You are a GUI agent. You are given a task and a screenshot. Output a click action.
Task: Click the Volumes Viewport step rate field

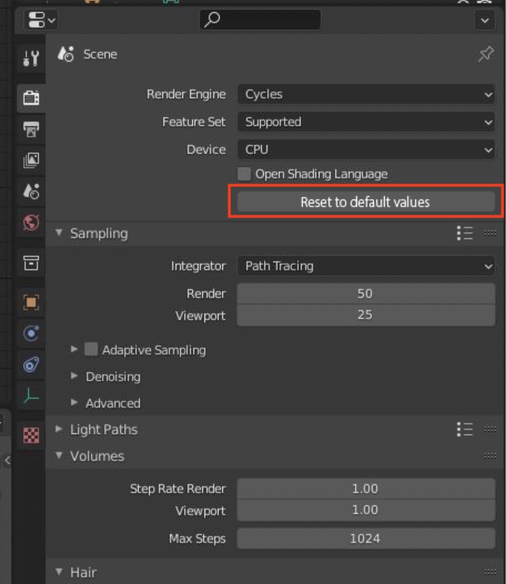[x=366, y=510]
